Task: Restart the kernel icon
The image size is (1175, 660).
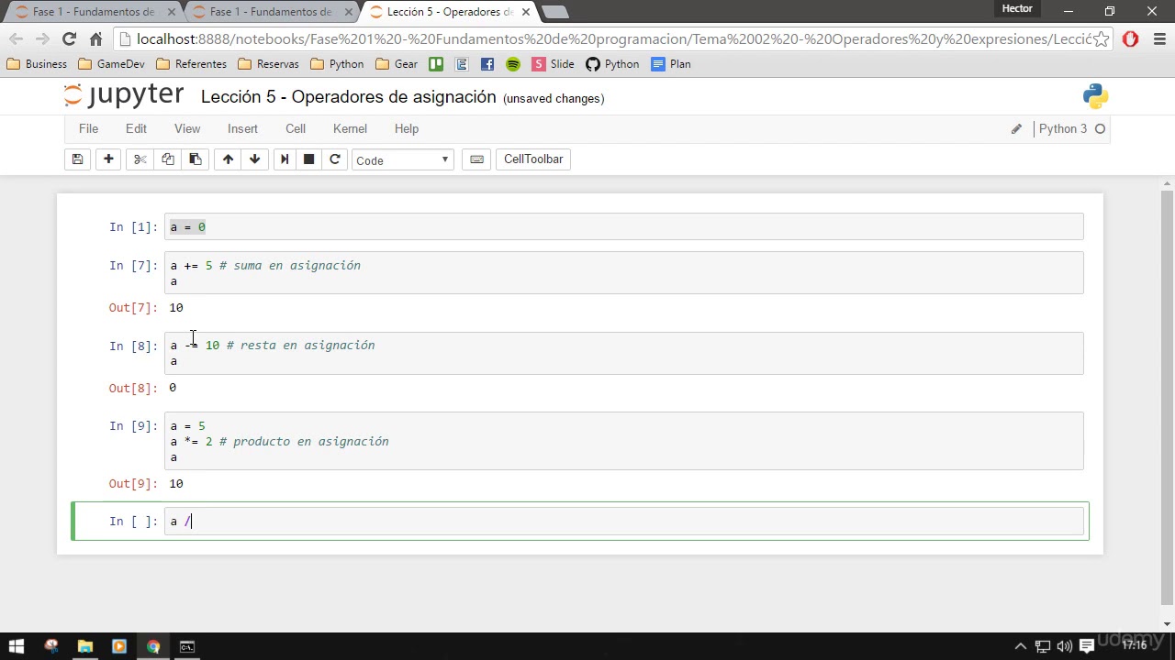Action: (335, 159)
